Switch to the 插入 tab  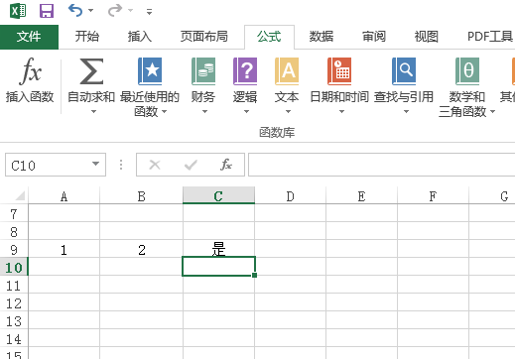140,37
